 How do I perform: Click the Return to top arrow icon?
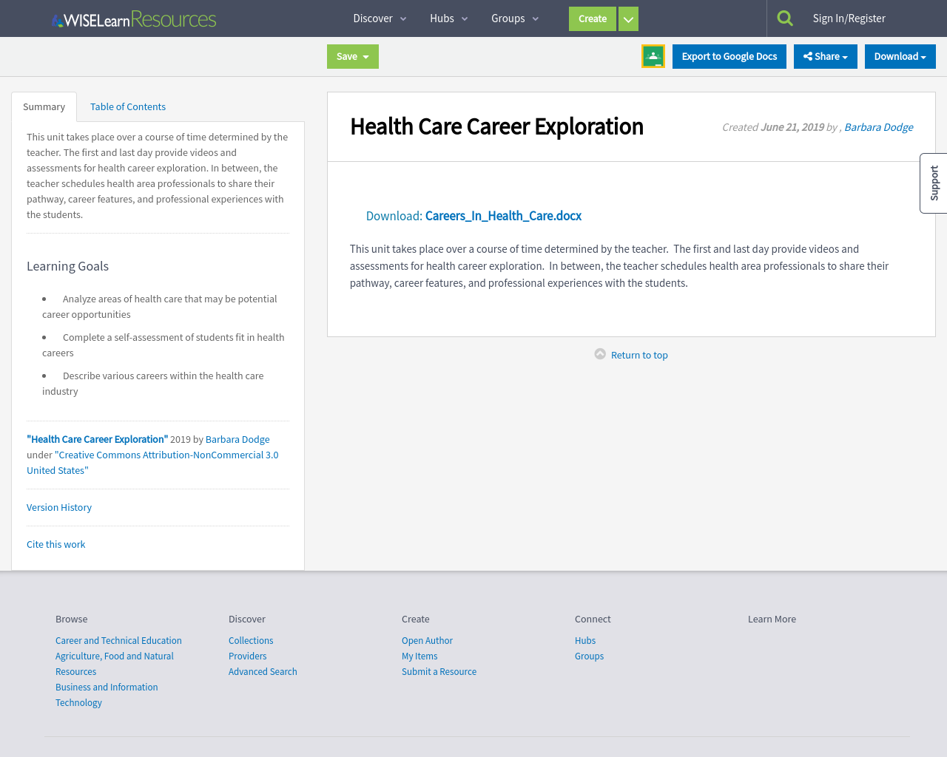(600, 353)
